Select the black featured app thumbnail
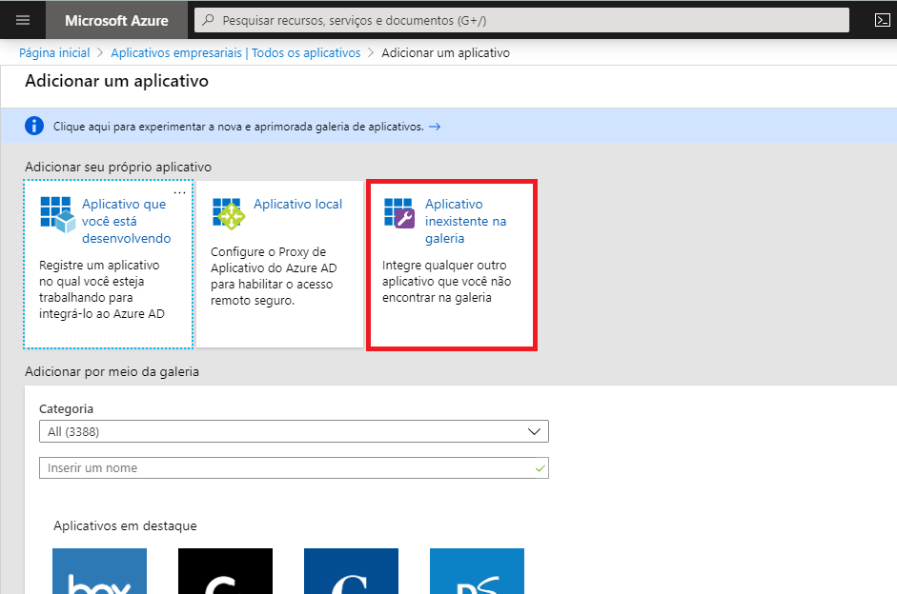This screenshot has width=897, height=594. click(x=225, y=571)
